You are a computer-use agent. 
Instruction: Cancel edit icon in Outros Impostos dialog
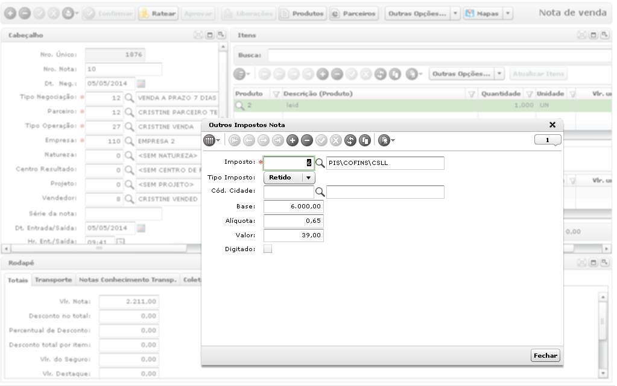coord(336,140)
